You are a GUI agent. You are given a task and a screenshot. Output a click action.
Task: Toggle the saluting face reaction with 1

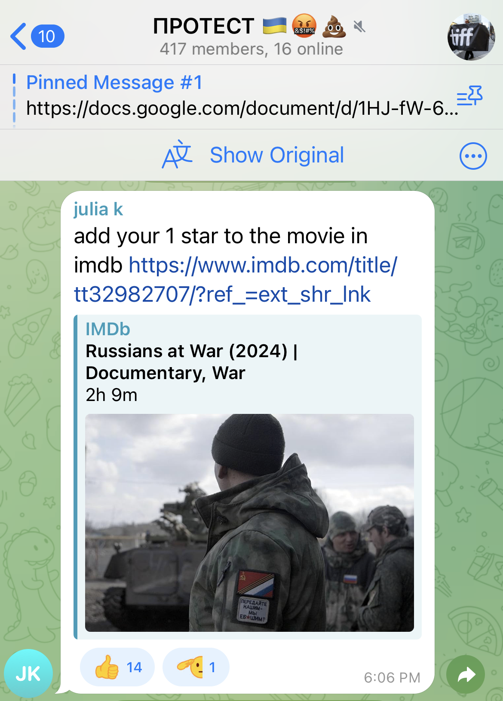pos(196,667)
